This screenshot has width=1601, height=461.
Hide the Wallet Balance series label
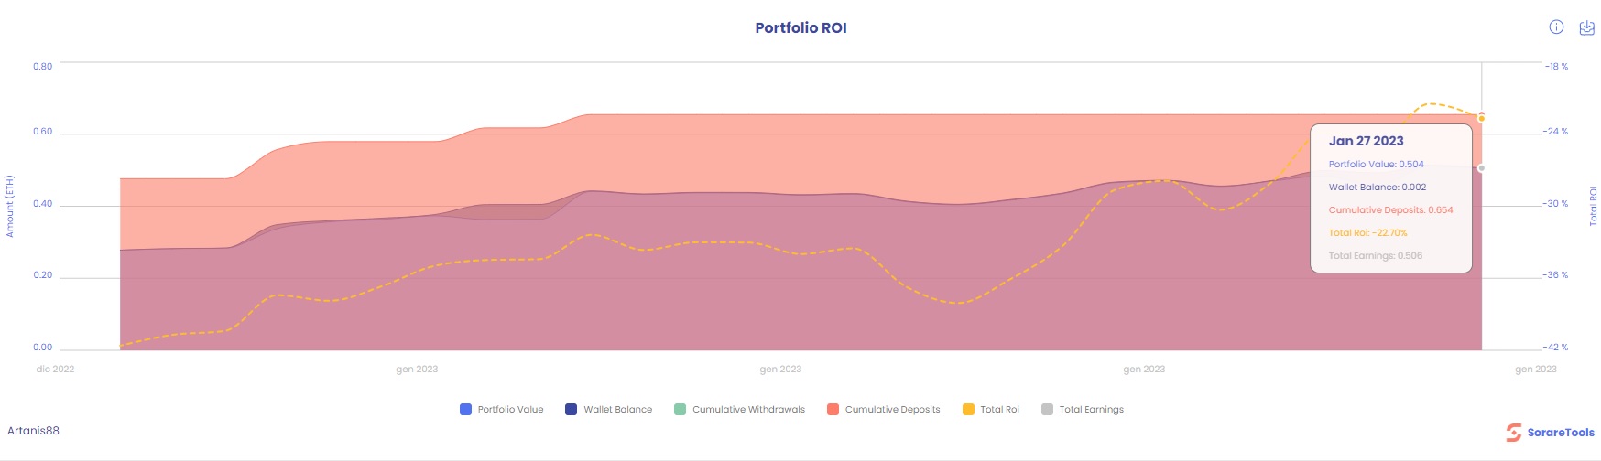tap(617, 410)
